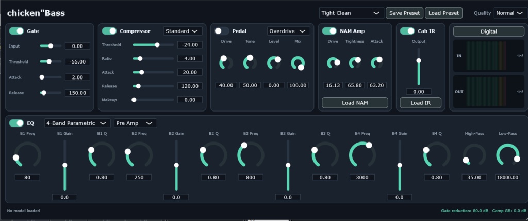Screen dimensions: 528x221
Task: Click the B1 Q knob
Action: point(102,155)
